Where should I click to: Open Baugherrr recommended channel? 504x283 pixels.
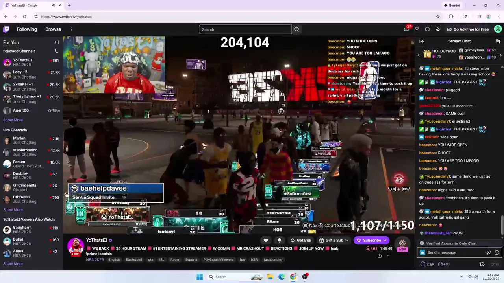(x=31, y=230)
